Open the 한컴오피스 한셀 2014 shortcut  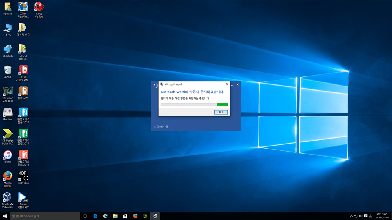[x=23, y=137]
